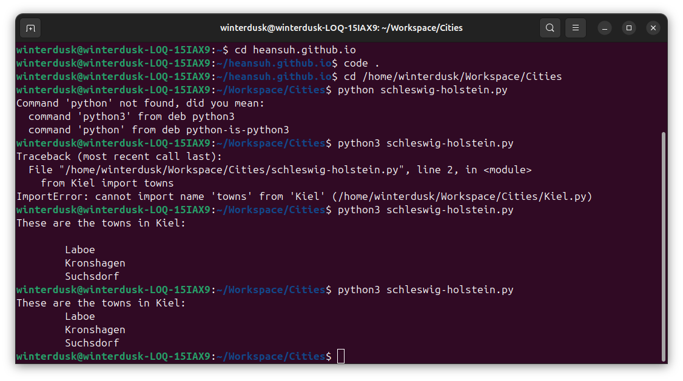
Task: Click the last 'Kronshagen' output entry
Action: [x=95, y=330]
